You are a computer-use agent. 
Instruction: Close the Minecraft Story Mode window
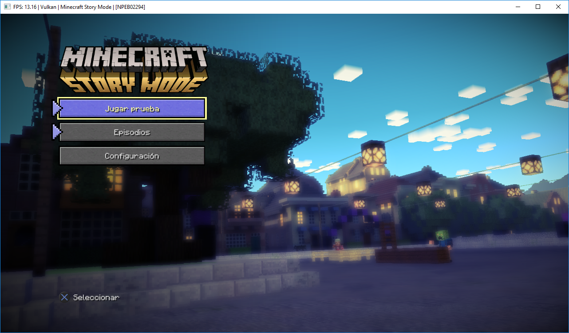coord(558,7)
